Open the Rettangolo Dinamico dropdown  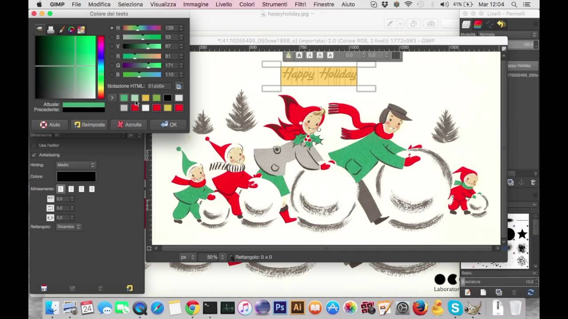click(69, 227)
